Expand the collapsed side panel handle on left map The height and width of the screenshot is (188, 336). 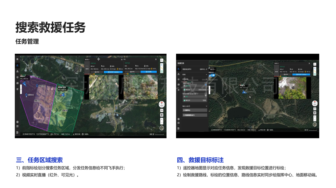pos(21,89)
